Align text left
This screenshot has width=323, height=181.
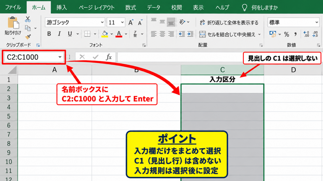154,34
